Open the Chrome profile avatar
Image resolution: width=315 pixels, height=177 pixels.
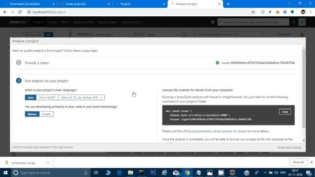click(x=303, y=12)
